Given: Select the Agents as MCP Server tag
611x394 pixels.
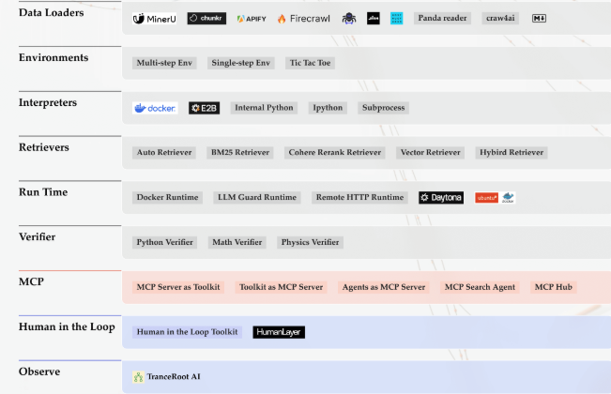Looking at the screenshot, I should pos(384,287).
